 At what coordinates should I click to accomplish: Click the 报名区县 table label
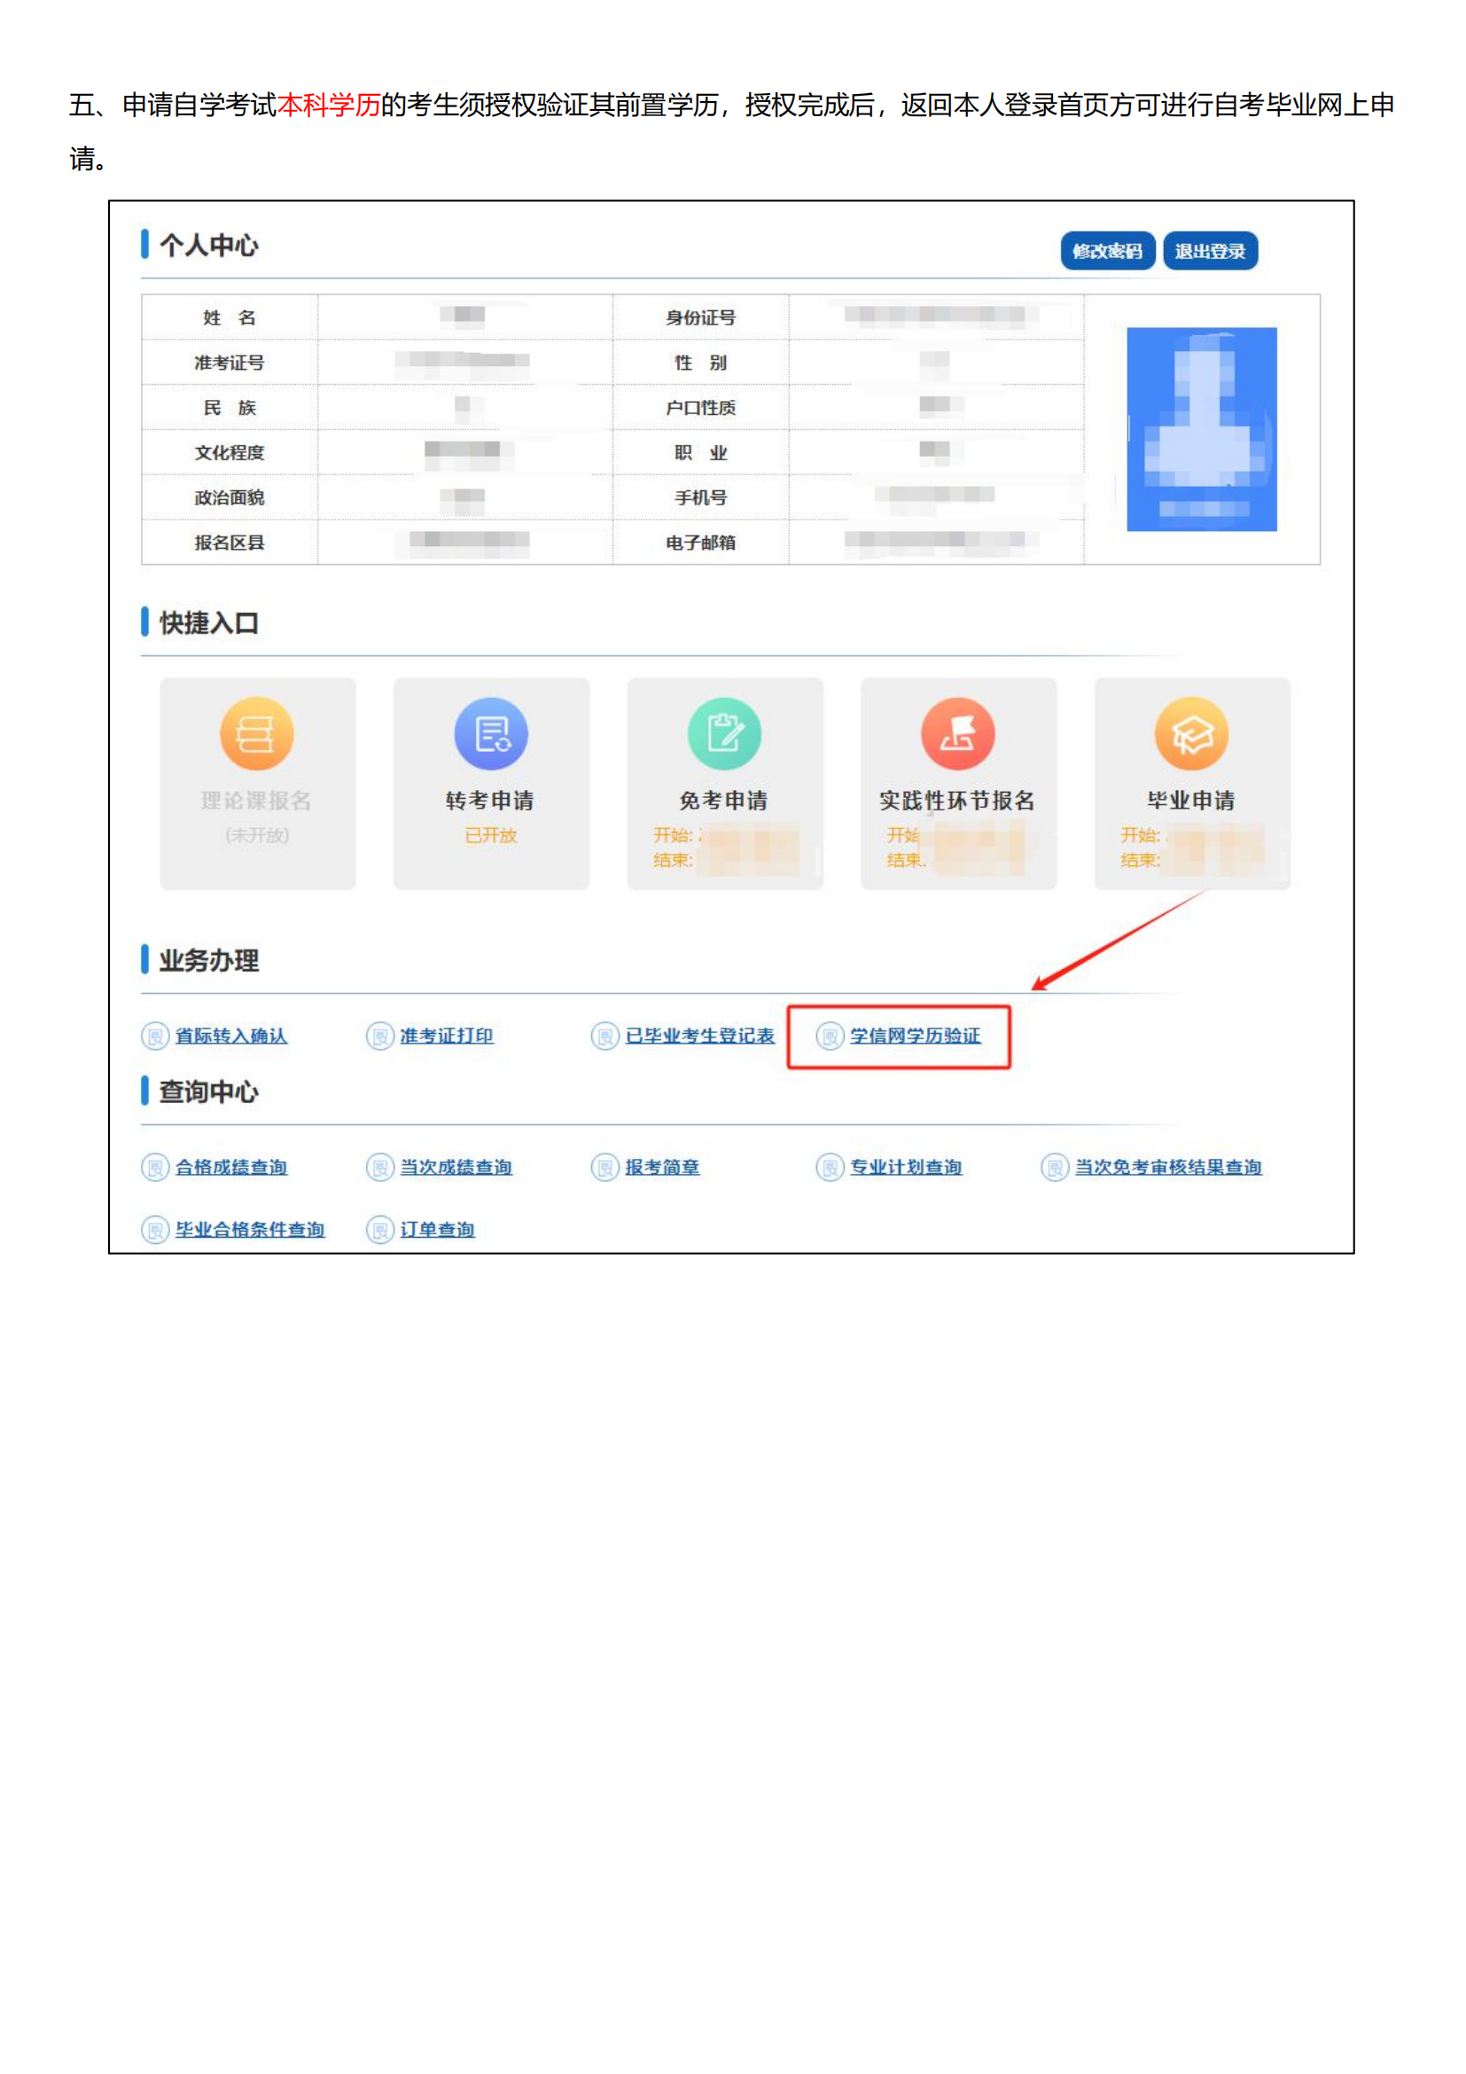coord(230,543)
